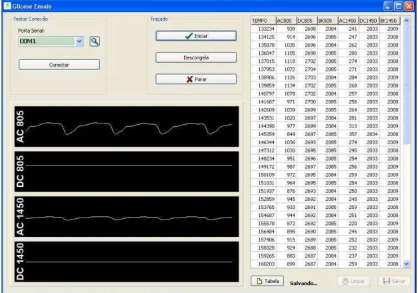Click the Limpar button
The image size is (418, 293).
353,281
